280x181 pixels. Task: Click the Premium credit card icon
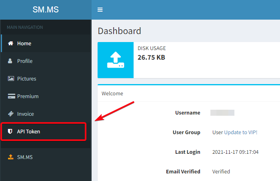(12, 96)
